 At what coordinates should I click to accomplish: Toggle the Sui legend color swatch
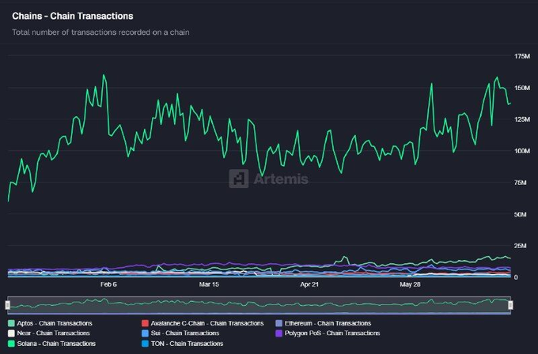(145, 333)
